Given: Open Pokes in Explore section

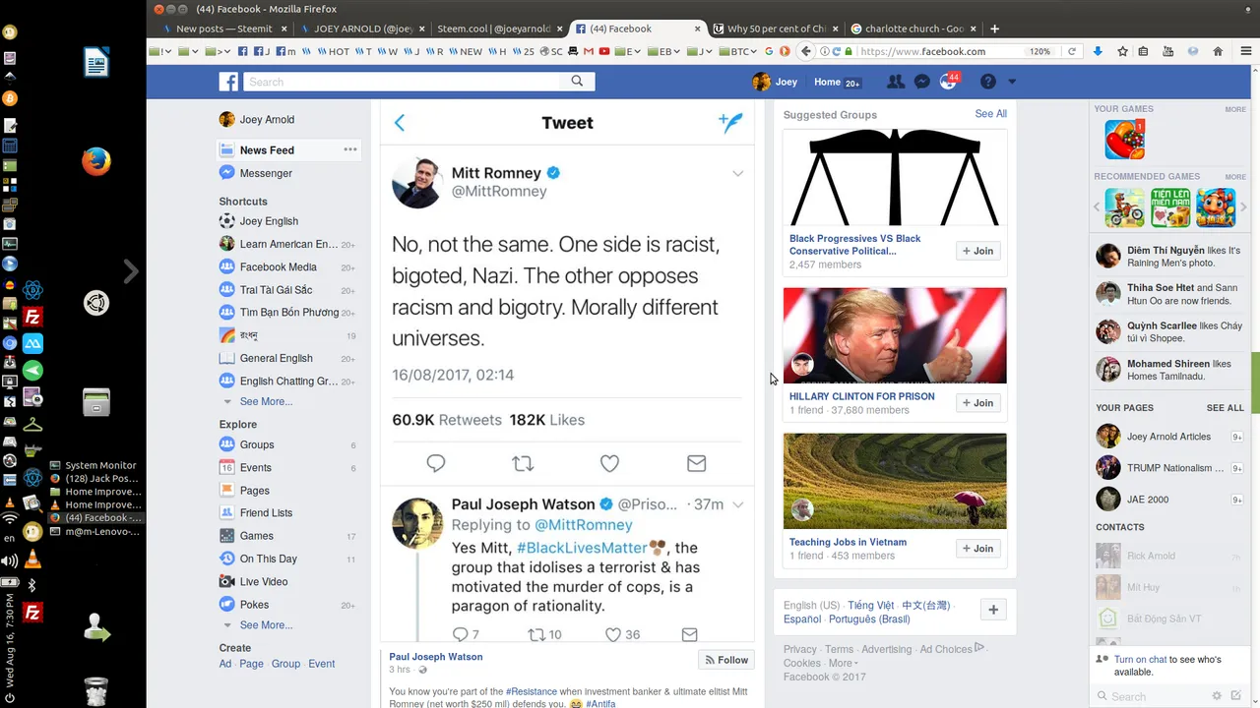Looking at the screenshot, I should pyautogui.click(x=254, y=605).
